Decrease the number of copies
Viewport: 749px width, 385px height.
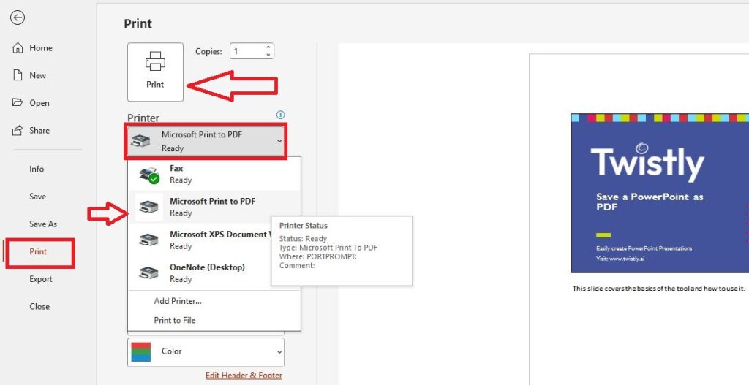[268, 55]
